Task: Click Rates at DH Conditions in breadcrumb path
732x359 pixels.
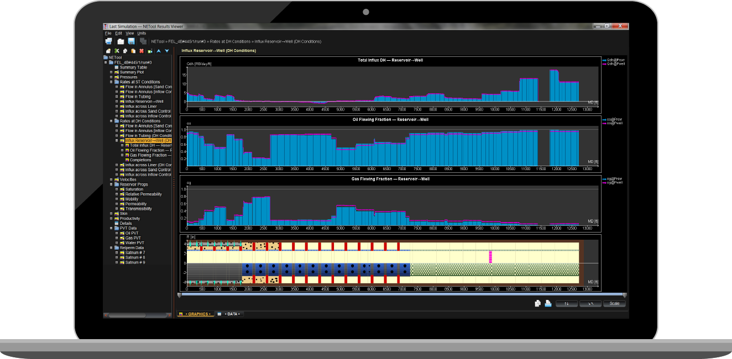Action: [x=231, y=41]
